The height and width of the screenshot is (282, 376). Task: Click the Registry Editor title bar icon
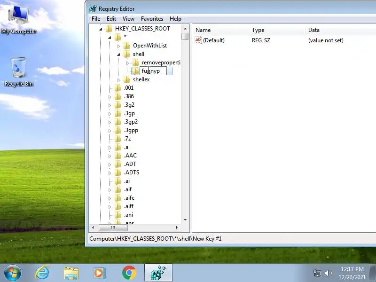pos(93,9)
